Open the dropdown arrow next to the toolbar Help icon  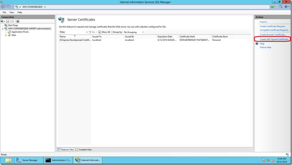click(x=289, y=7)
